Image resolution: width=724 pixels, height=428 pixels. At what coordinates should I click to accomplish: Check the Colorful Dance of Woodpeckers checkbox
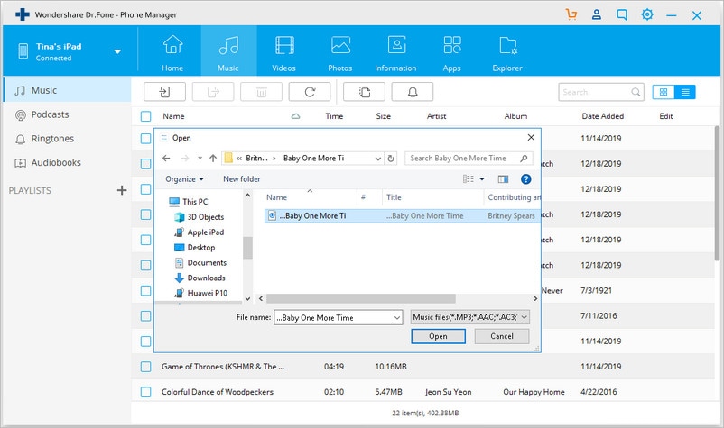[146, 392]
